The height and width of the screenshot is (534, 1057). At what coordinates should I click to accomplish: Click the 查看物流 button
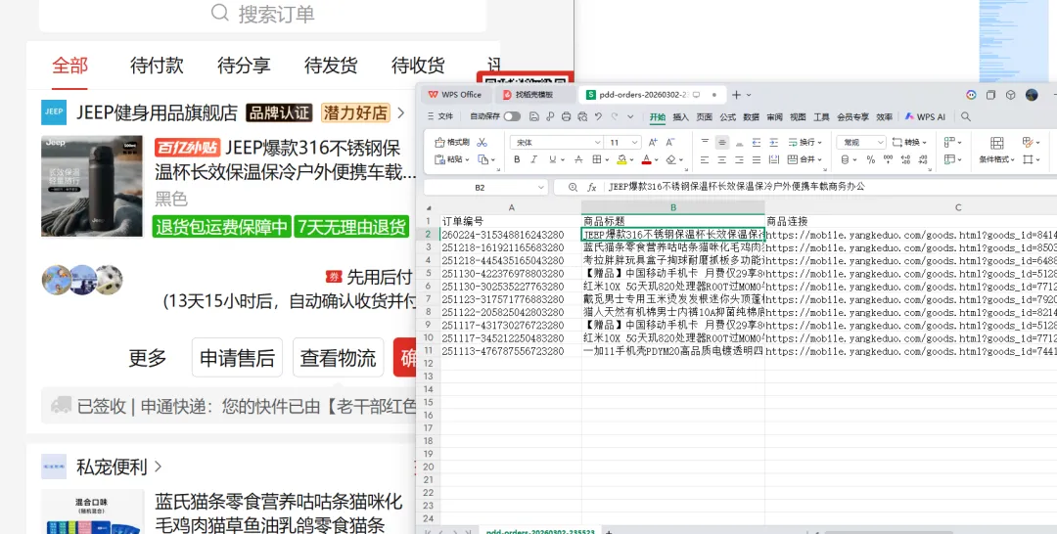[338, 358]
